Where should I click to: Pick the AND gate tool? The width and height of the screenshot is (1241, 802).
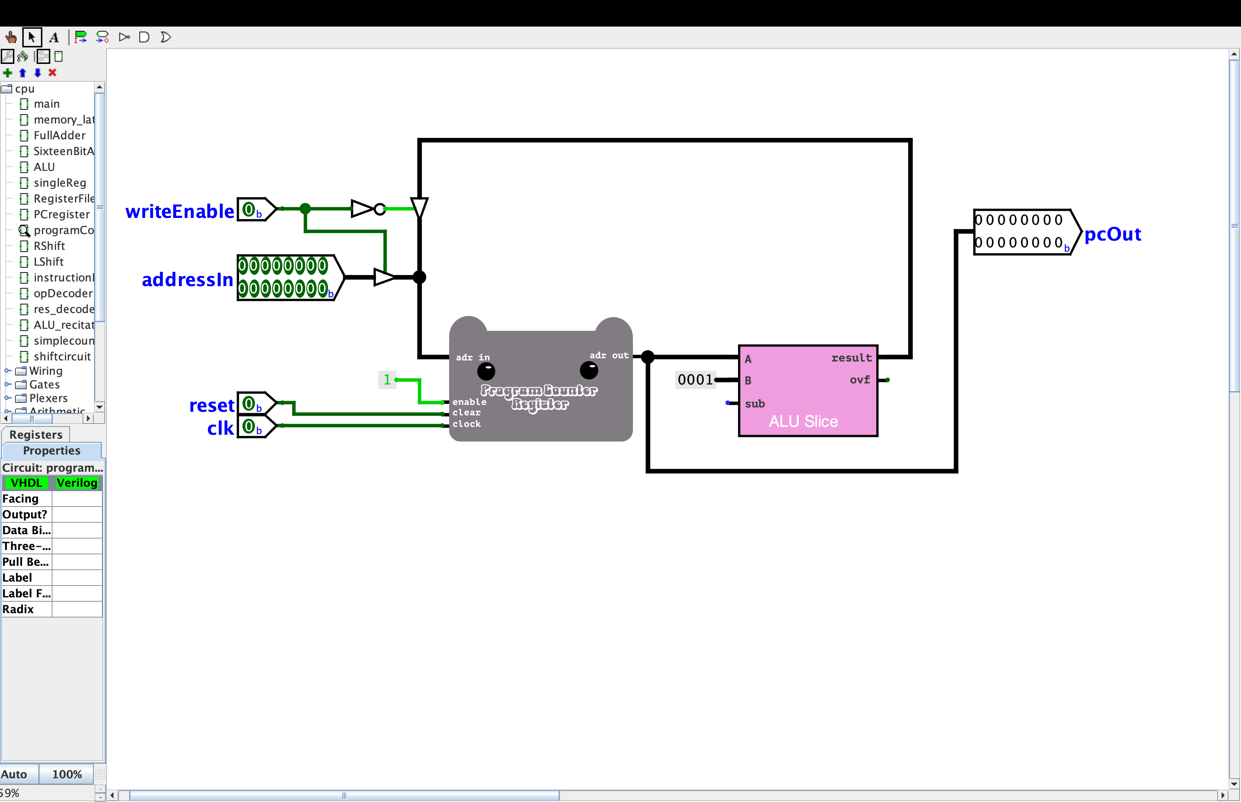click(144, 37)
